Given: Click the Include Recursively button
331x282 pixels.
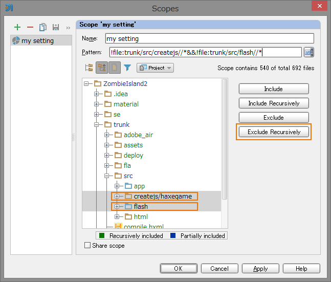Looking at the screenshot, I should (x=273, y=103).
